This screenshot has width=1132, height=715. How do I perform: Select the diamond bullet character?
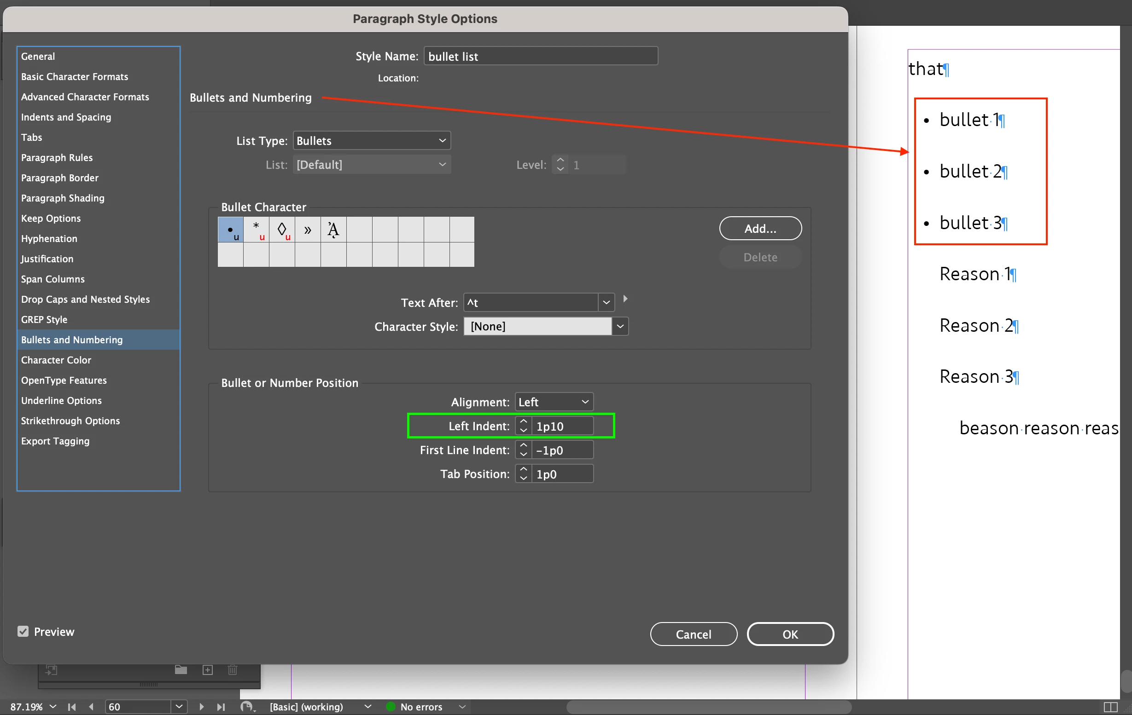click(x=282, y=229)
